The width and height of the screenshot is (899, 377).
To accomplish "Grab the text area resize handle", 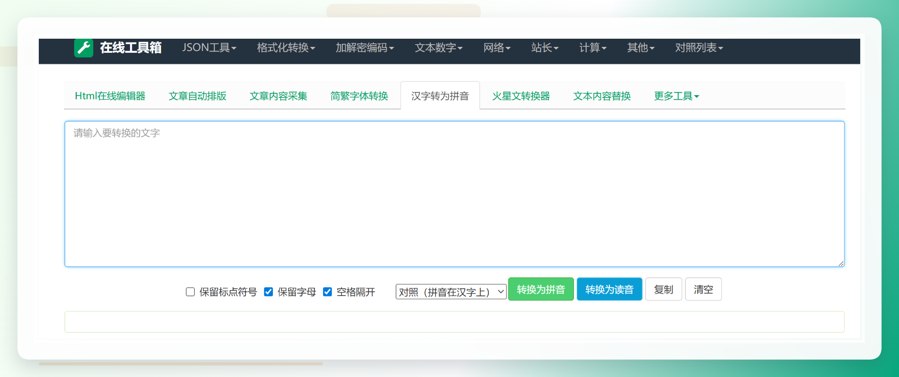I will coord(841,263).
